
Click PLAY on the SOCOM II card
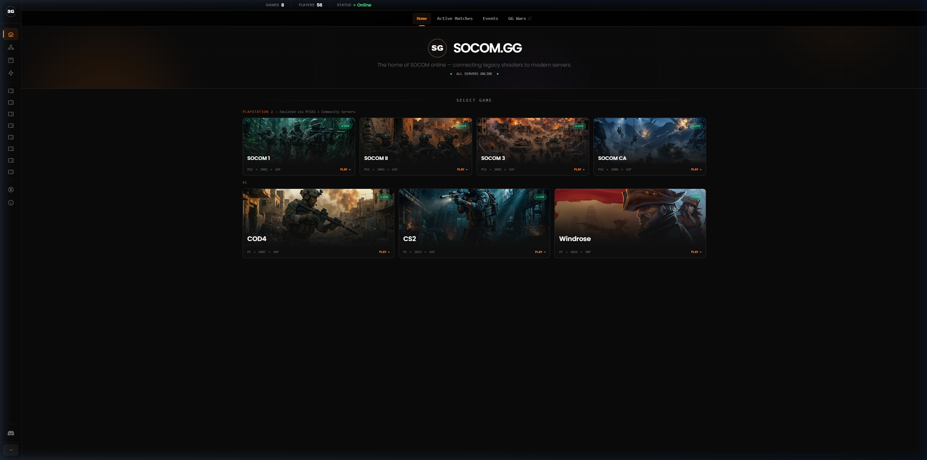pyautogui.click(x=462, y=169)
